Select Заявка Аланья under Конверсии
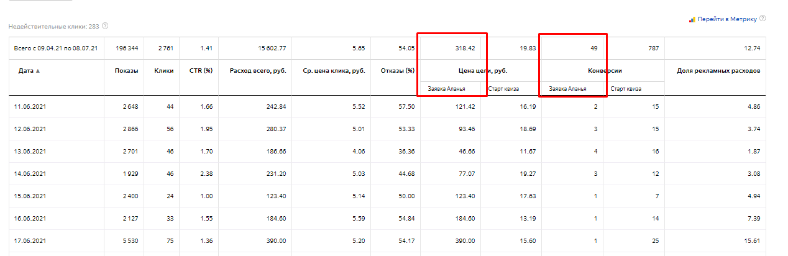The width and height of the screenshot is (788, 256). 568,89
